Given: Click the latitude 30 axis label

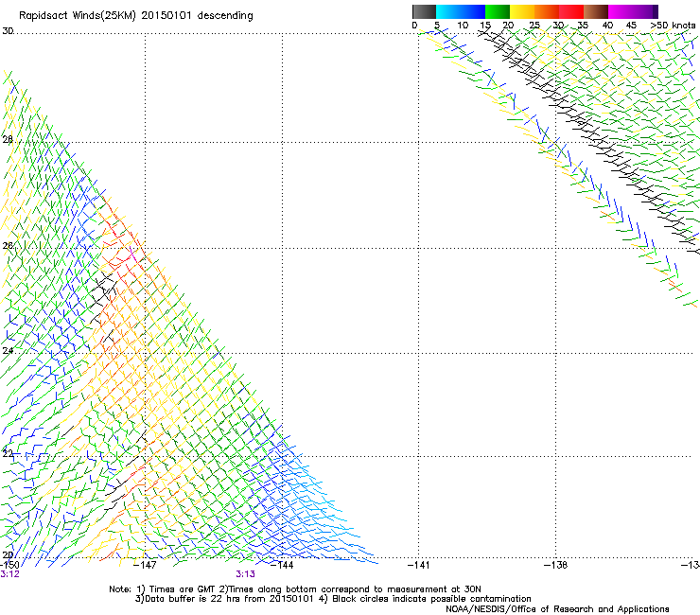Looking at the screenshot, I should pyautogui.click(x=8, y=31).
